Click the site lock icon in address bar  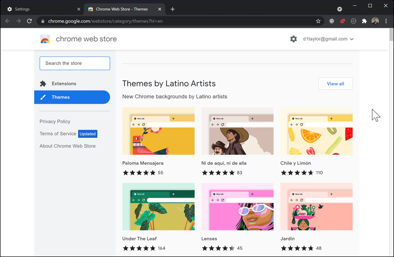pyautogui.click(x=43, y=21)
